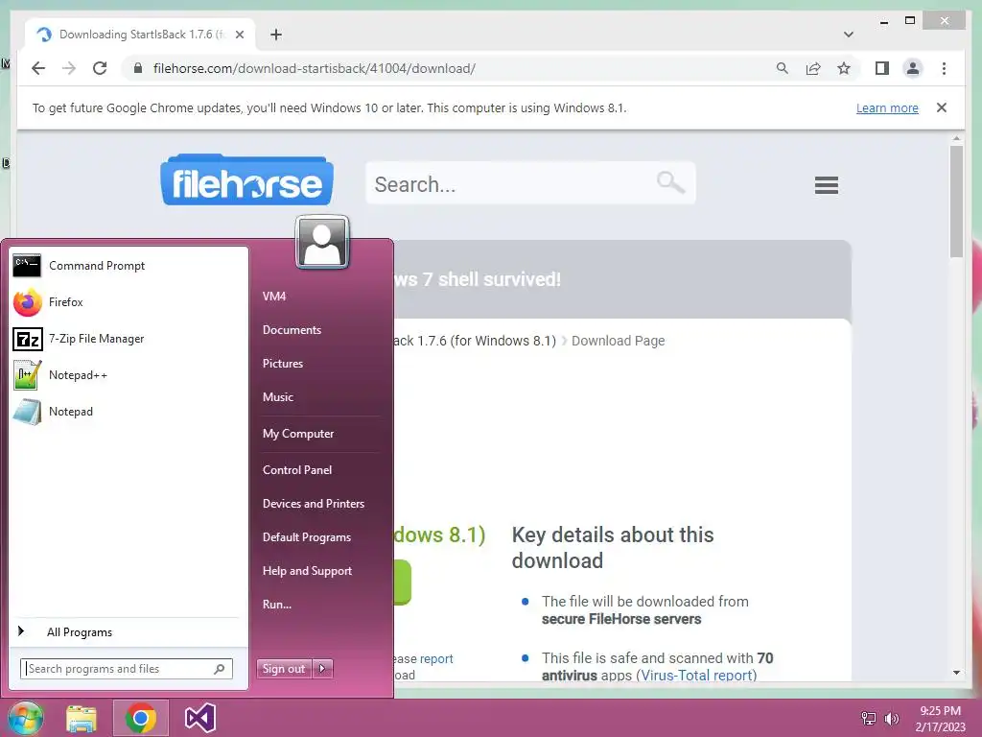
Task: Close the Downloading StartIsBack tab
Action: pos(239,35)
